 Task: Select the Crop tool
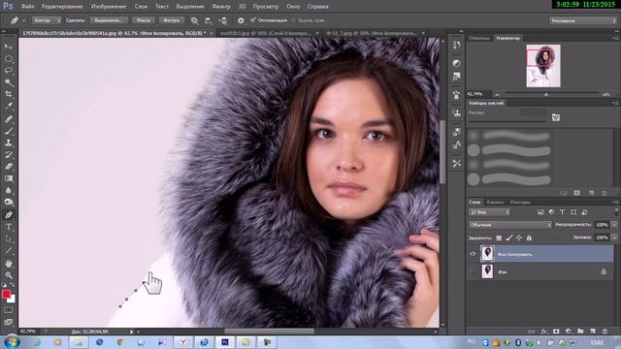pos(9,94)
